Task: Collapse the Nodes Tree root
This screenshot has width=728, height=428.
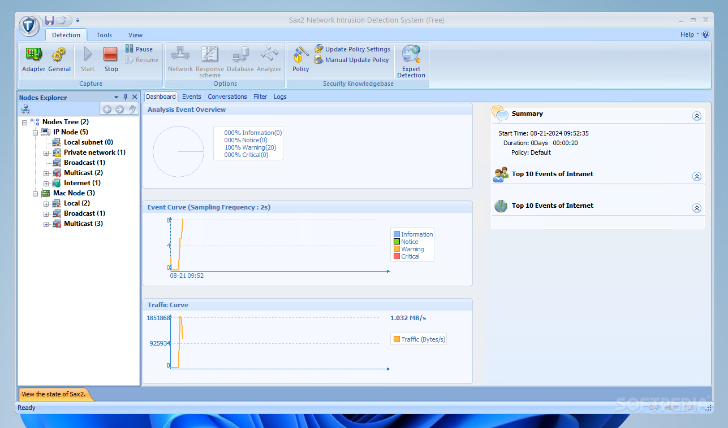Action: [24, 122]
